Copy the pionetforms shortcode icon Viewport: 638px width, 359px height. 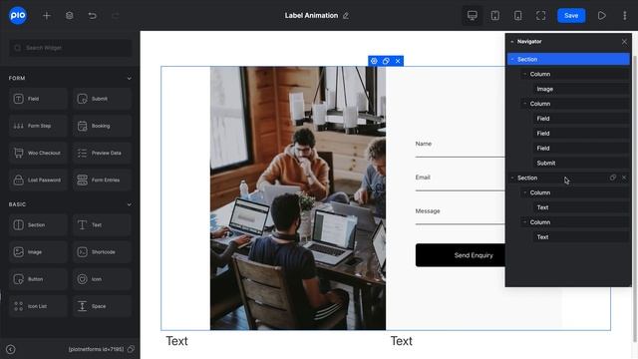coord(131,349)
